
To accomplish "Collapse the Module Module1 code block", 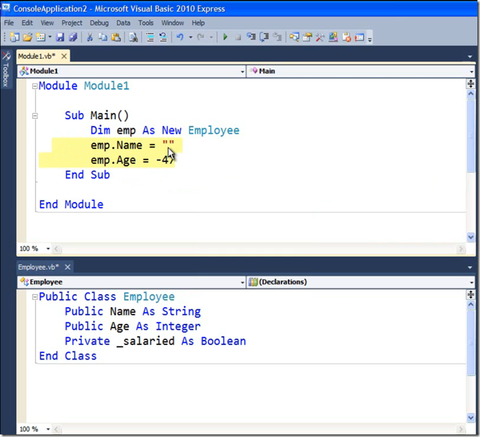I will (x=35, y=86).
